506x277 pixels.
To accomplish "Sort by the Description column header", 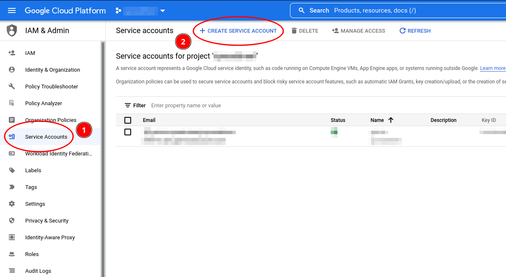I will [443, 120].
